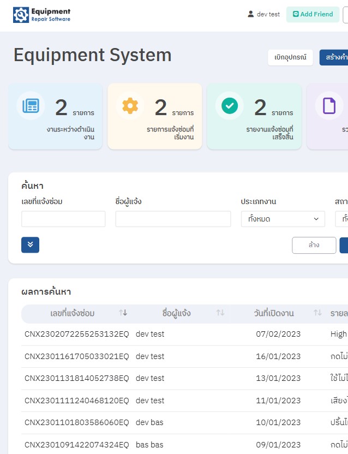The width and height of the screenshot is (348, 454).
Task: Click the ล้าง clear button
Action: (x=314, y=245)
